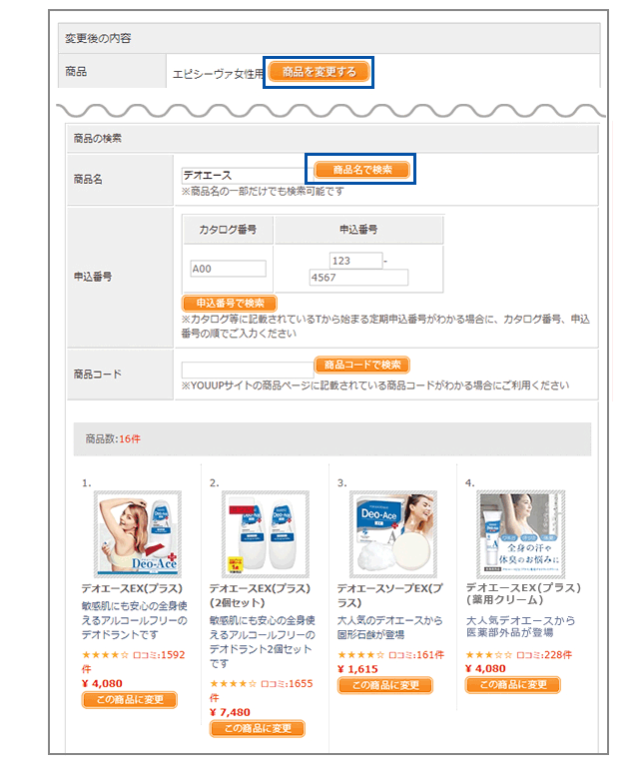Click the カタログ番号 column header

coord(228,230)
